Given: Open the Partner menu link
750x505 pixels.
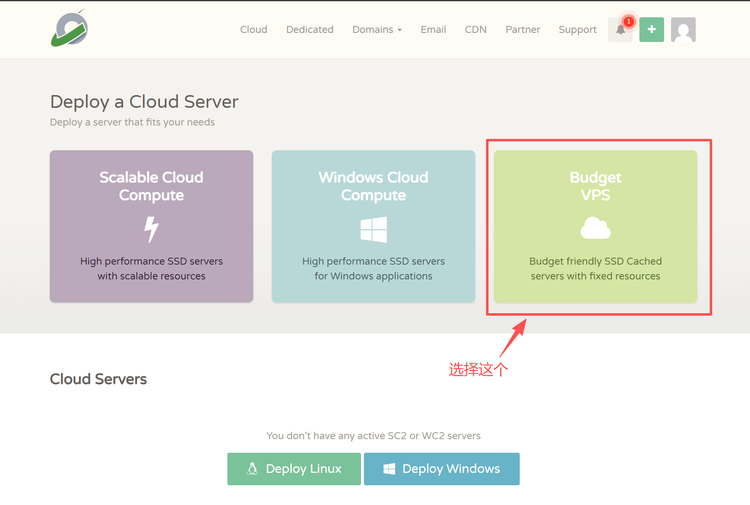Looking at the screenshot, I should point(523,30).
